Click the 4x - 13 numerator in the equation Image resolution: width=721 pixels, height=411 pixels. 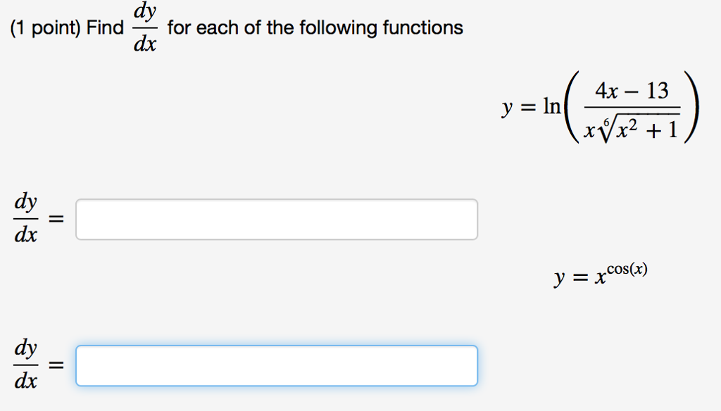click(633, 90)
